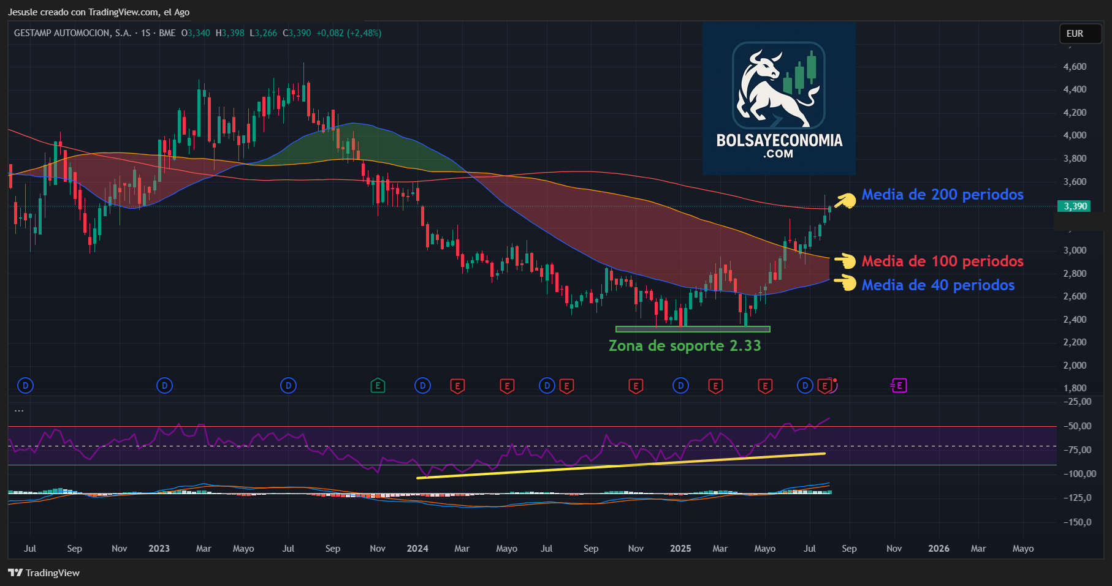Click the −50,00 oscillator axis label
The height and width of the screenshot is (586, 1112).
[x=1077, y=426]
